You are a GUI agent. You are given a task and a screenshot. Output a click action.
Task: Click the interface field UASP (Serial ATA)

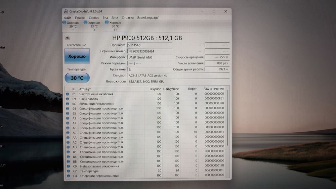coord(150,57)
